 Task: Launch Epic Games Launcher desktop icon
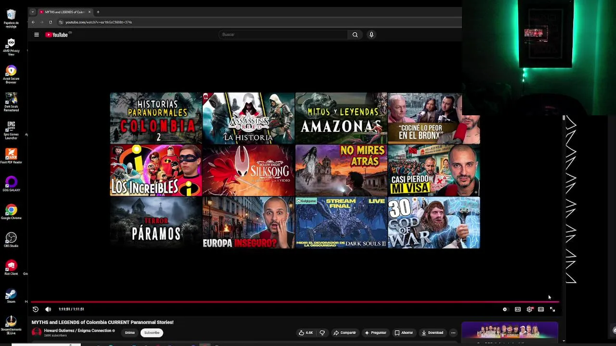pyautogui.click(x=11, y=130)
